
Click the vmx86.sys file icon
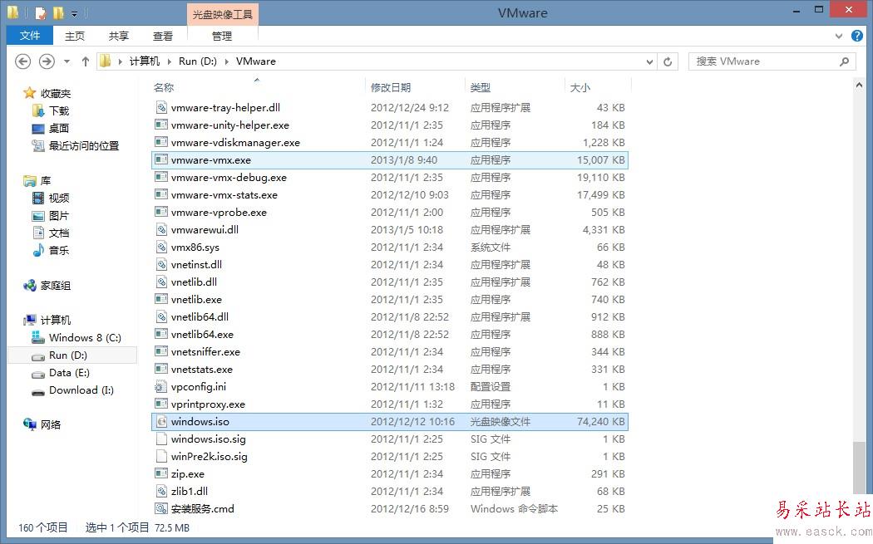point(161,247)
